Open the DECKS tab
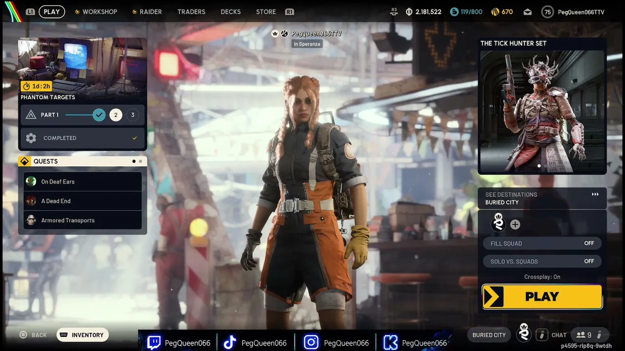Image resolution: width=625 pixels, height=351 pixels. (230, 12)
